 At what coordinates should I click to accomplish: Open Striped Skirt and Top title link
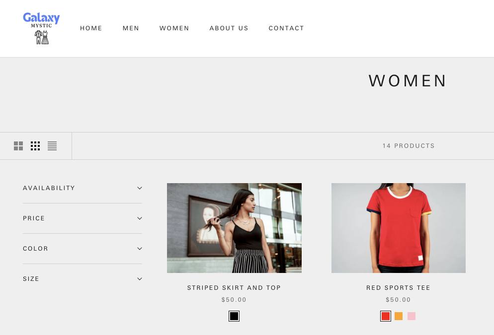(234, 288)
